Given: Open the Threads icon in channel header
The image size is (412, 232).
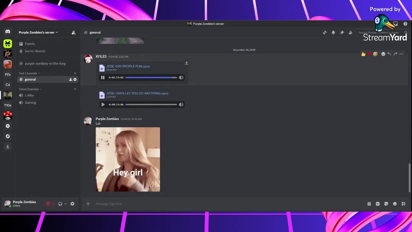Looking at the screenshot, I should pyautogui.click(x=325, y=33).
